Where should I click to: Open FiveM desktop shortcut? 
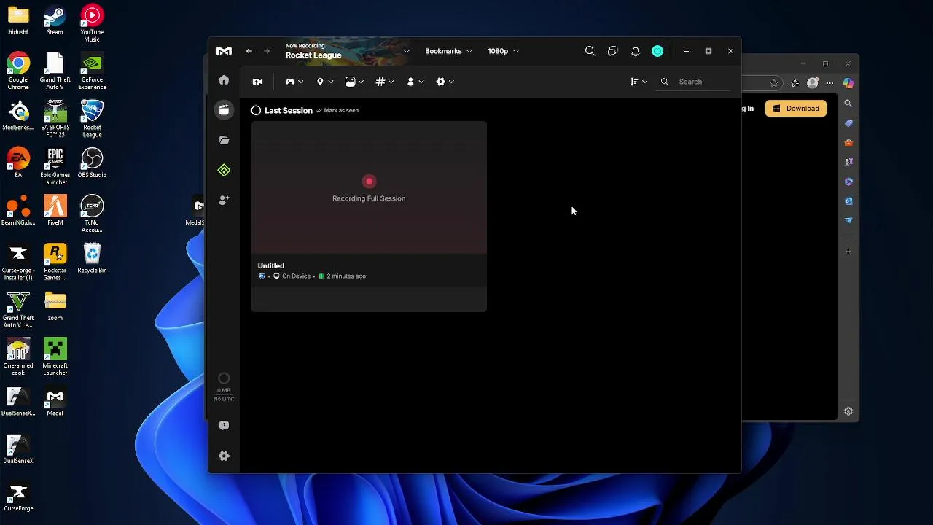[x=55, y=211]
